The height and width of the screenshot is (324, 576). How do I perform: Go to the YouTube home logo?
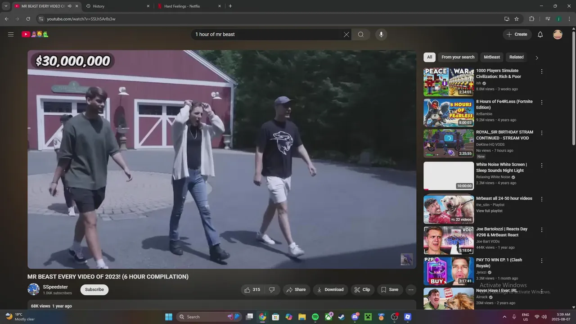[x=35, y=34]
